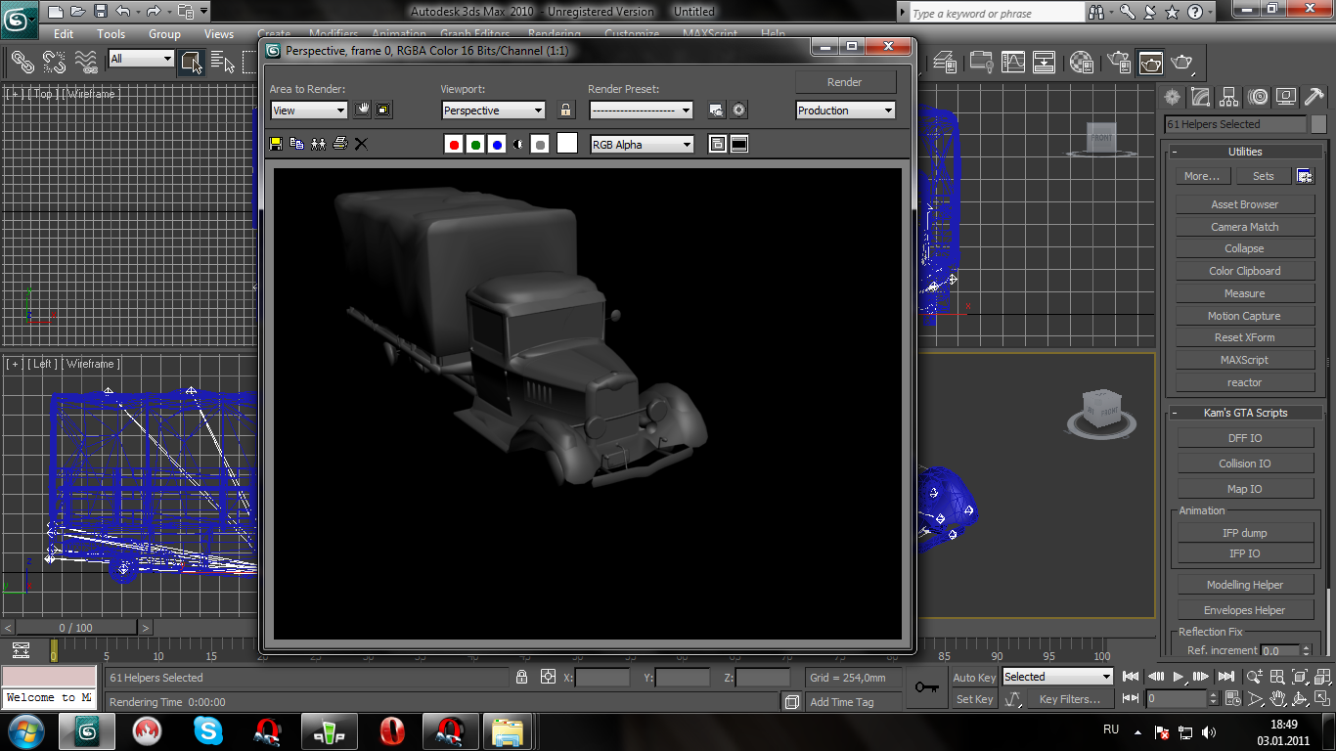Click the DFF IO script button

point(1244,438)
